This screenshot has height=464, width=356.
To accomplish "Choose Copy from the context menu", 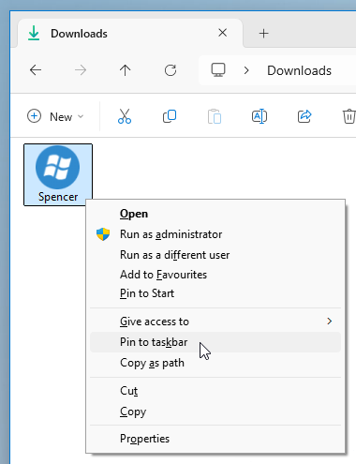I will (215, 412).
